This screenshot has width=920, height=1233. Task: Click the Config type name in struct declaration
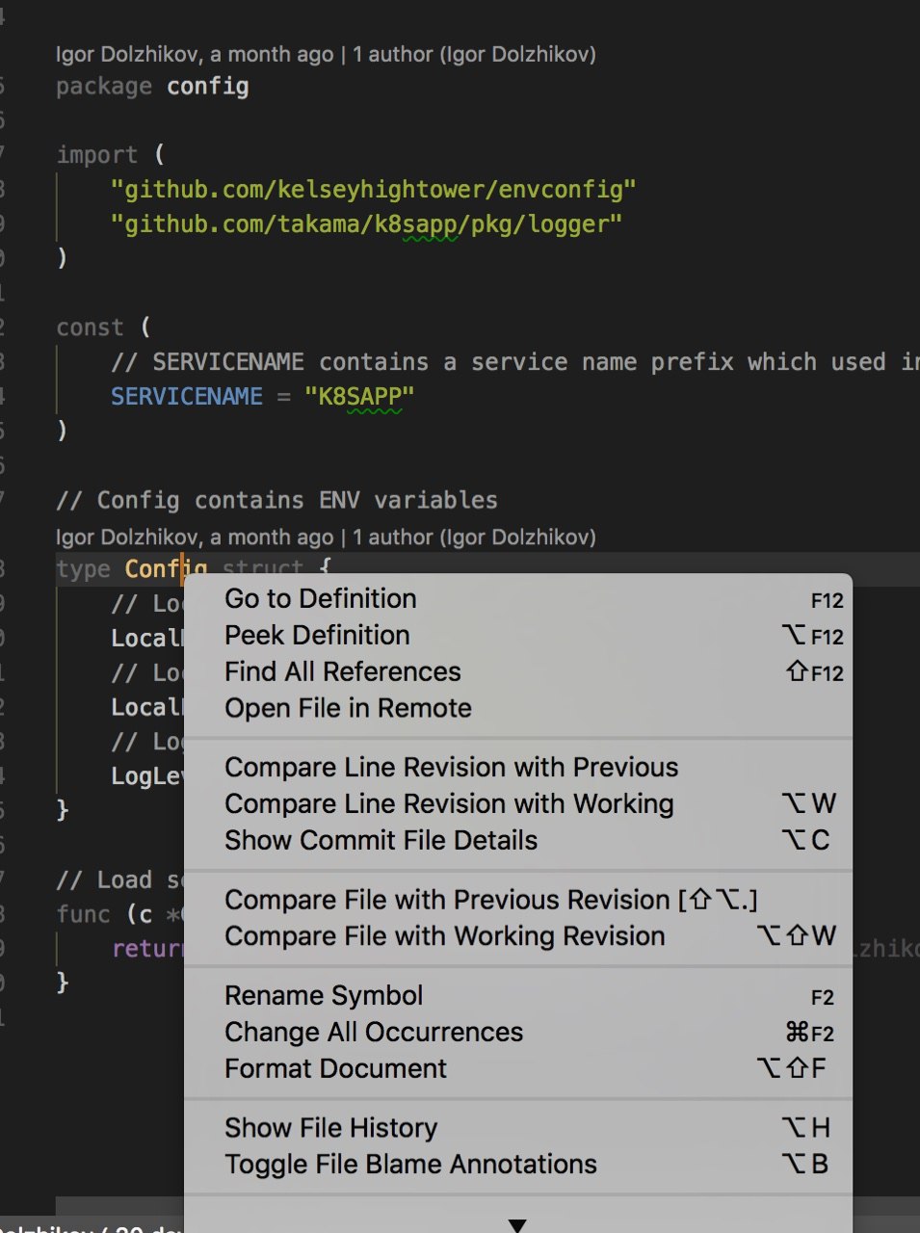(x=166, y=569)
